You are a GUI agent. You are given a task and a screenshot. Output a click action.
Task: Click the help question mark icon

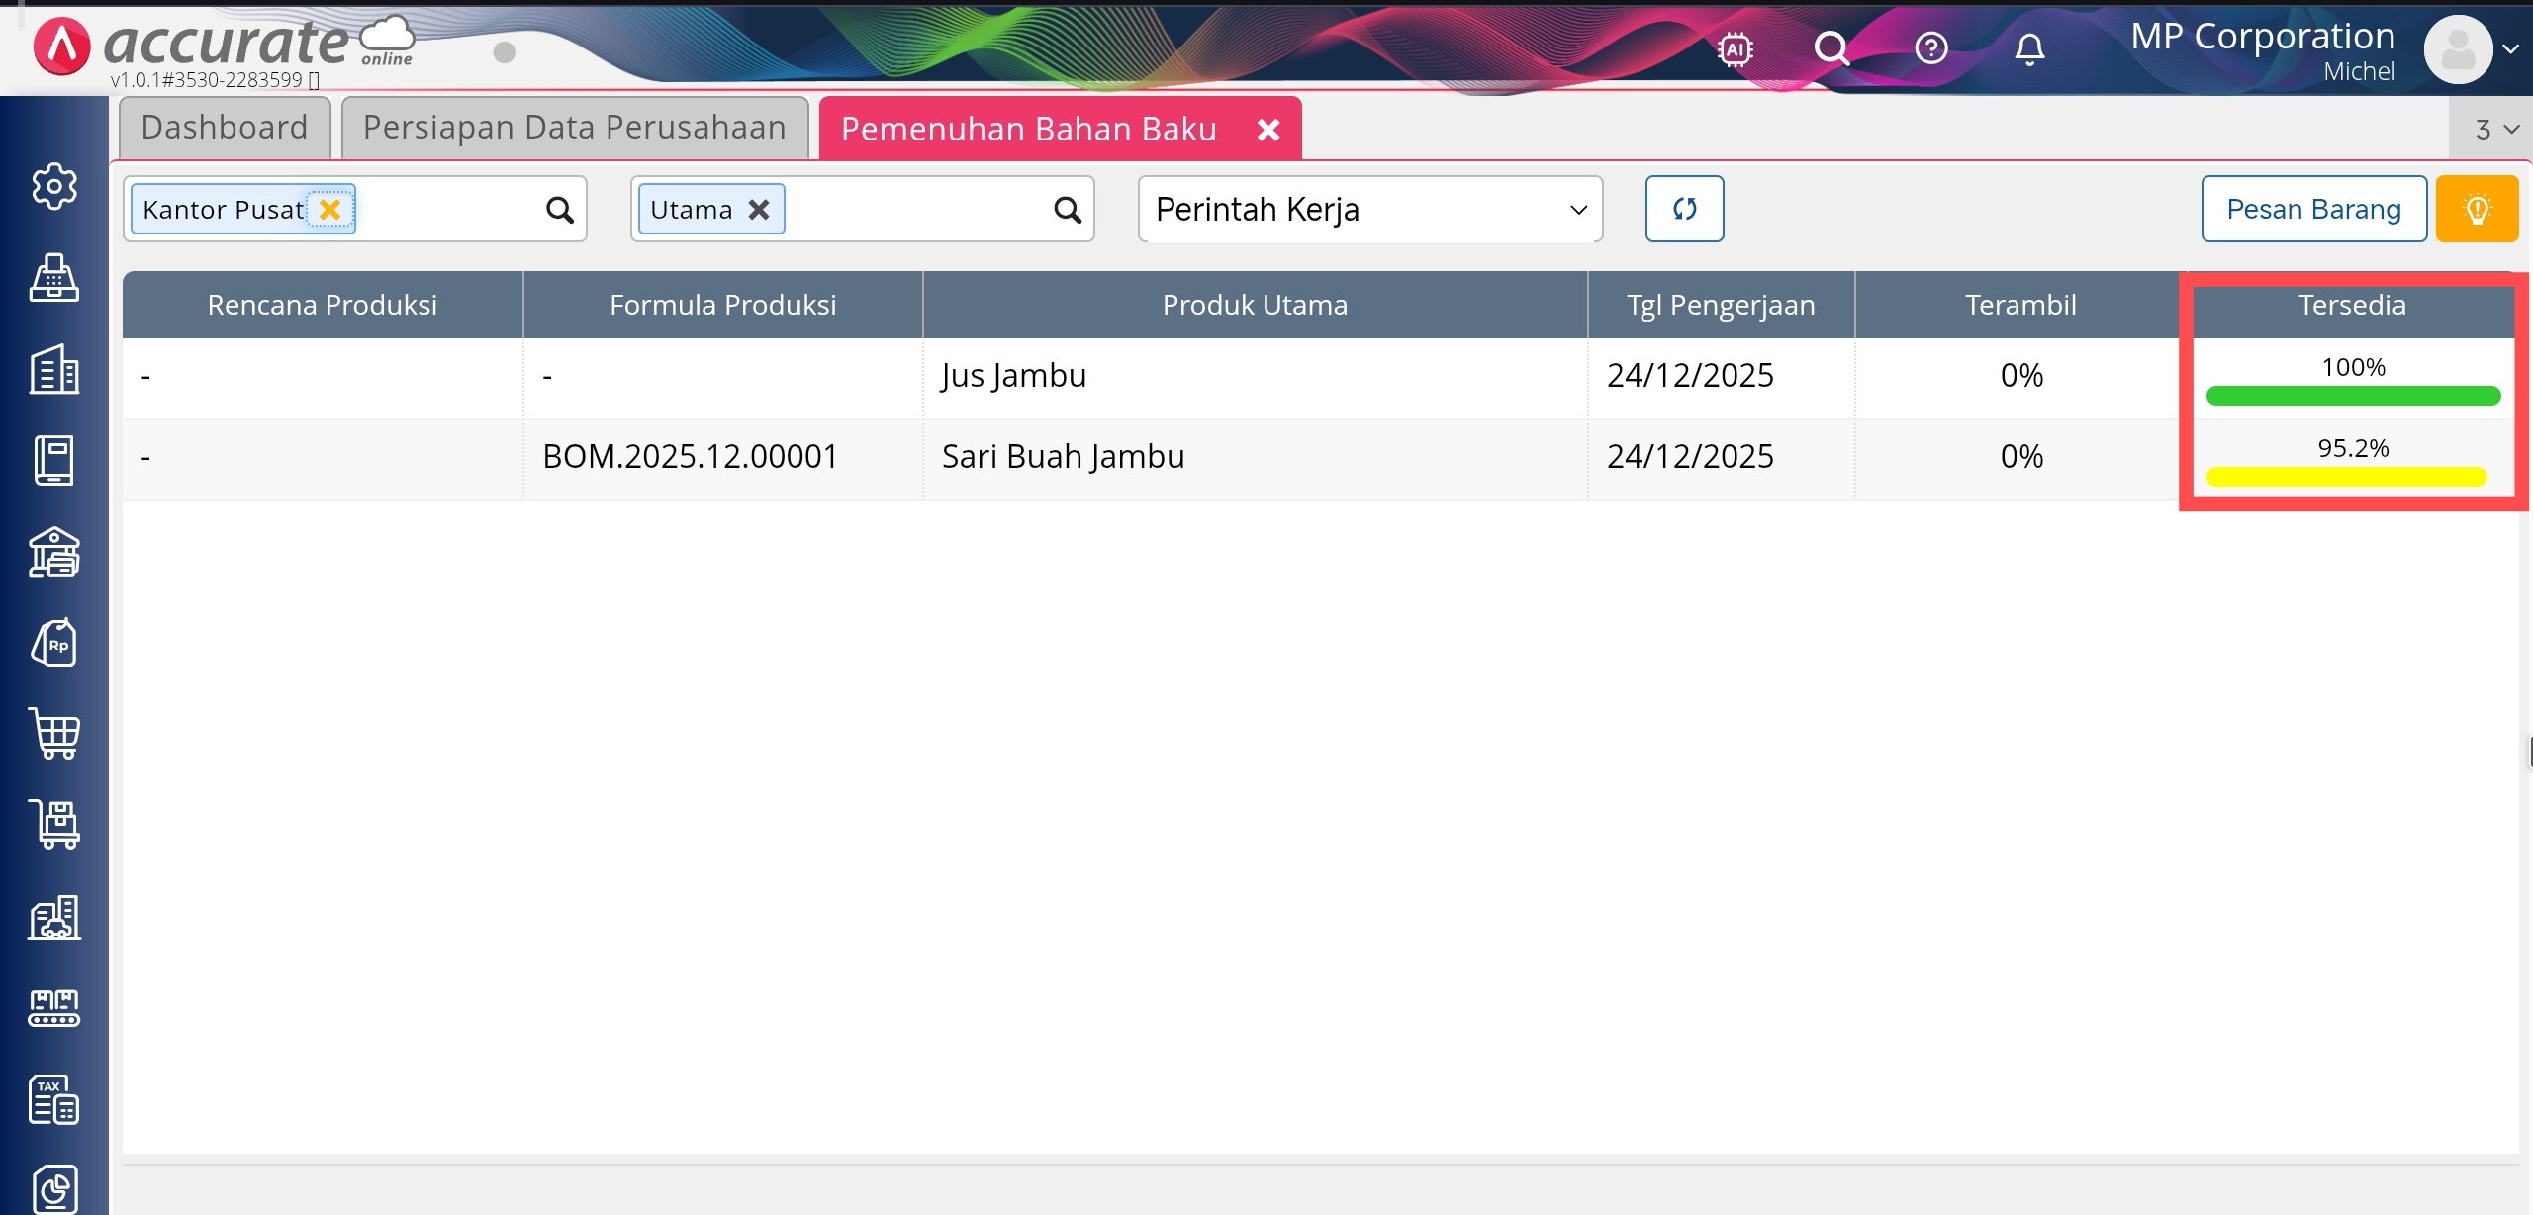(x=1931, y=48)
